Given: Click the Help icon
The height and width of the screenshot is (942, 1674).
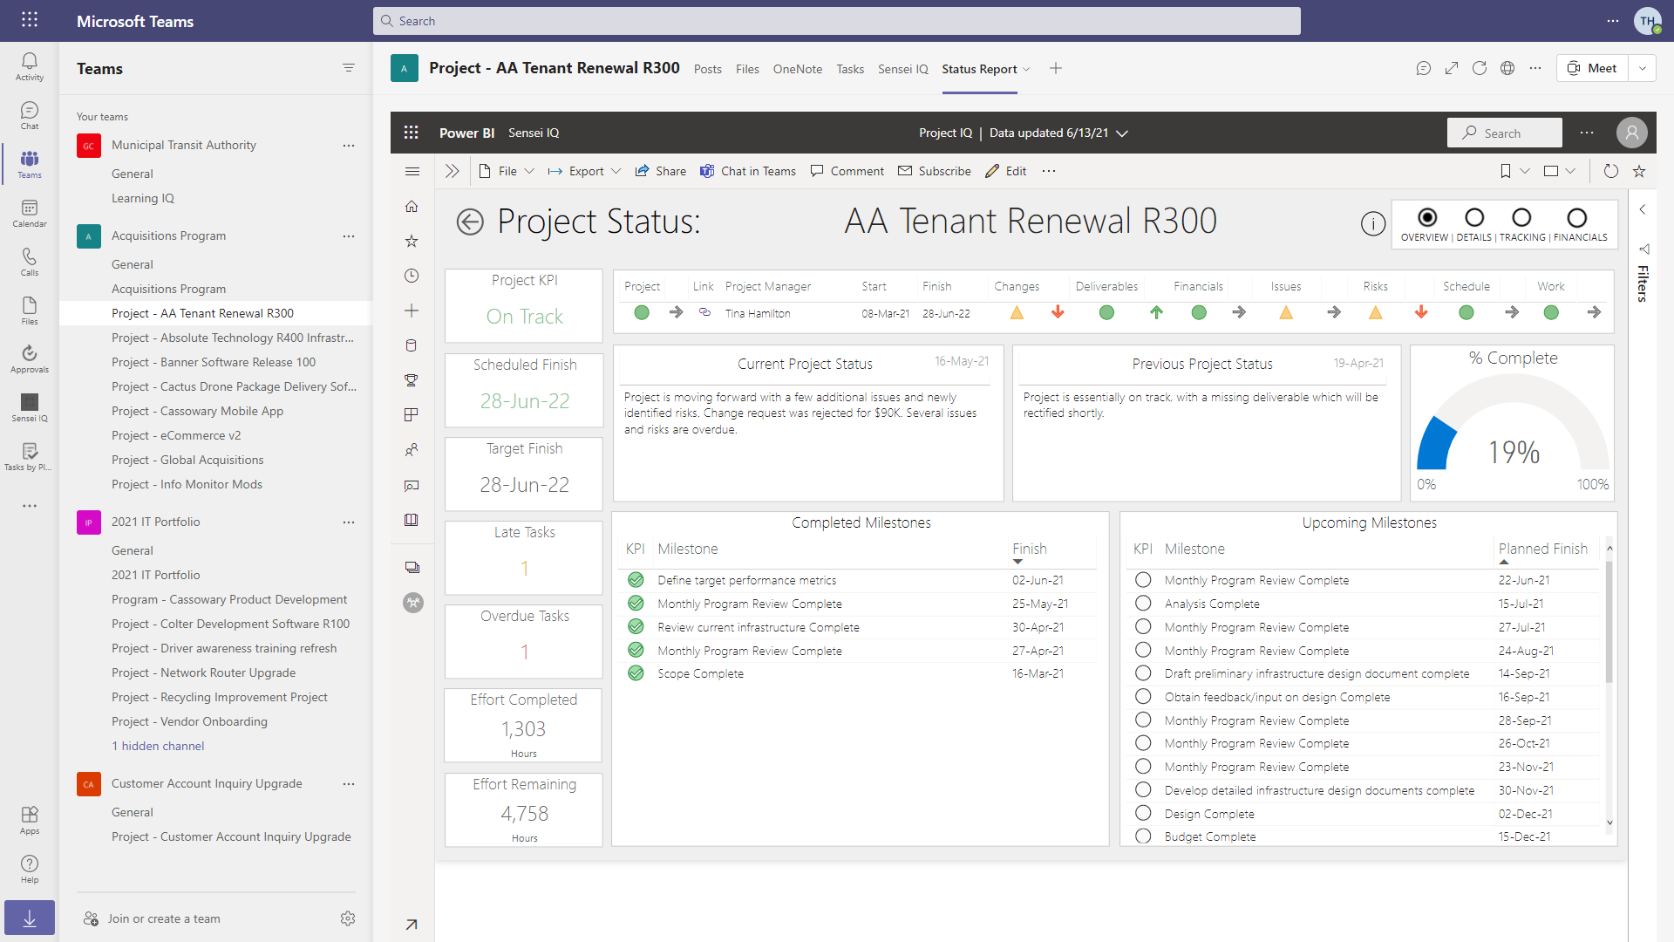Looking at the screenshot, I should [x=29, y=869].
